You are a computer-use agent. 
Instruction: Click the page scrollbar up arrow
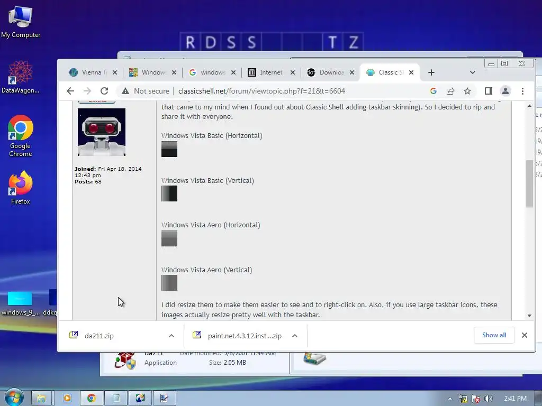[529, 106]
